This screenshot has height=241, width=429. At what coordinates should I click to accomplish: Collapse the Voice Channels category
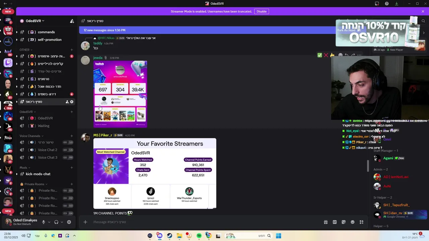point(32,136)
